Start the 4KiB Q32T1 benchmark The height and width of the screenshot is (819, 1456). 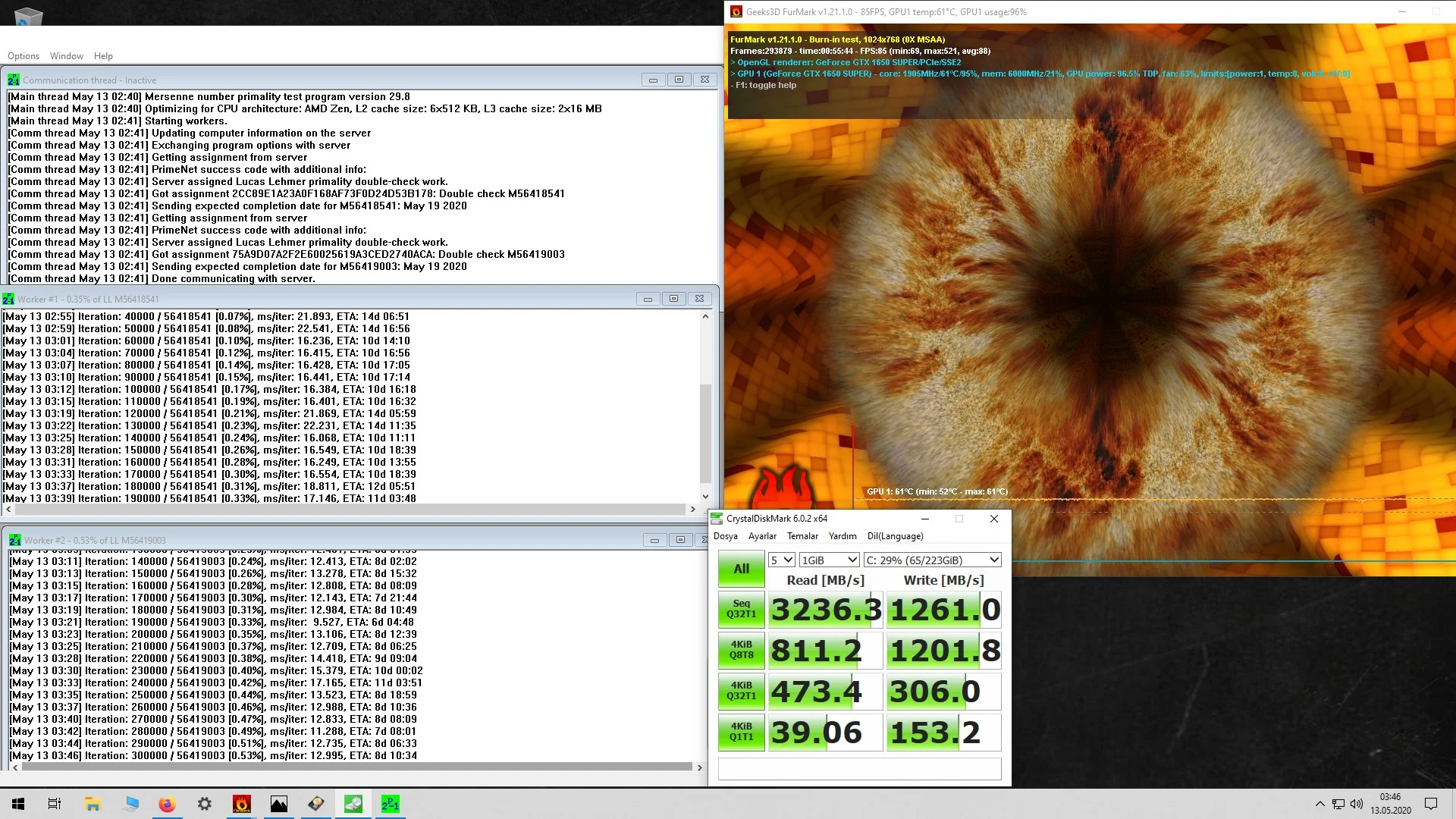coord(742,691)
